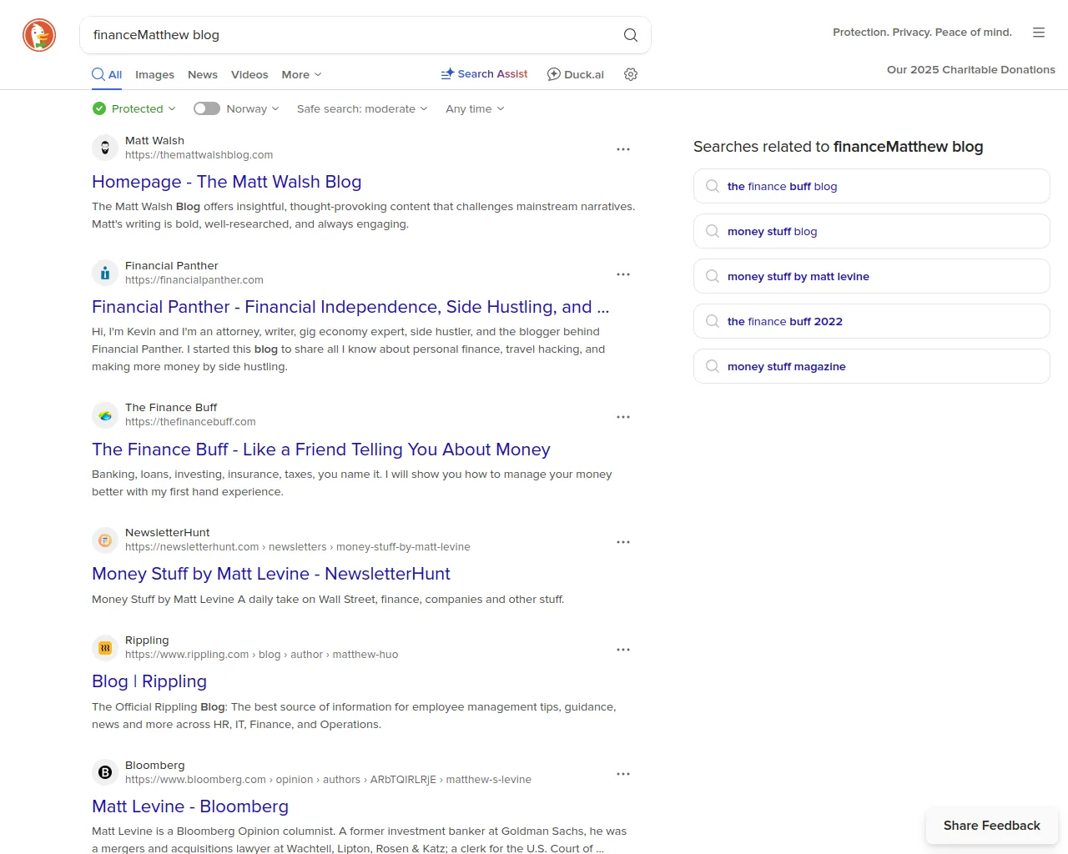Viewport: 1068px width, 854px height.
Task: Search related: money stuff blog
Action: coord(872,231)
